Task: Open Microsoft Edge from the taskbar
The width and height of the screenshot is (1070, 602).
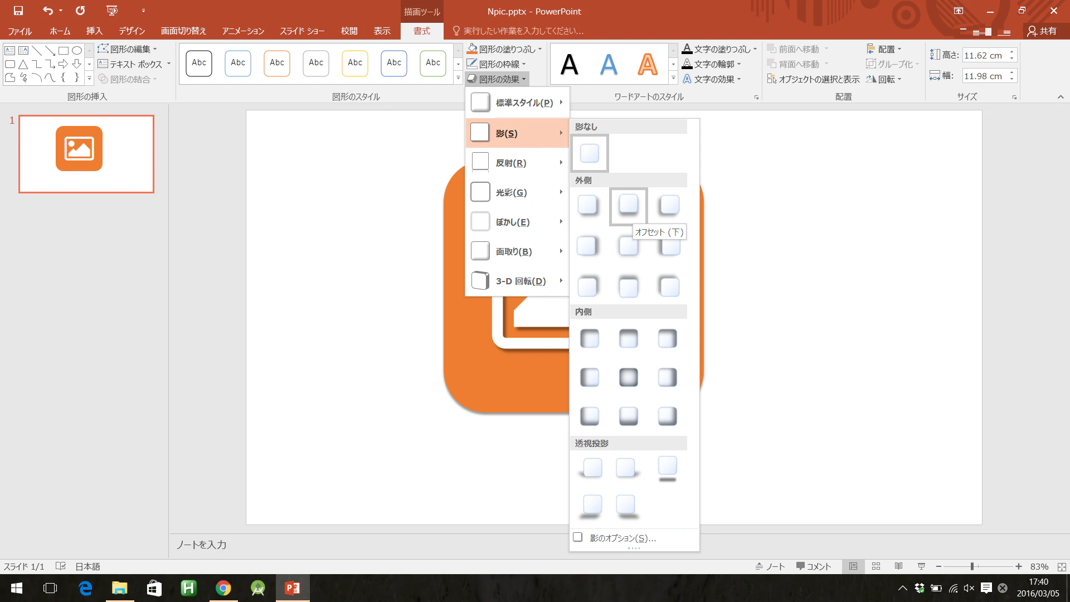Action: point(85,588)
